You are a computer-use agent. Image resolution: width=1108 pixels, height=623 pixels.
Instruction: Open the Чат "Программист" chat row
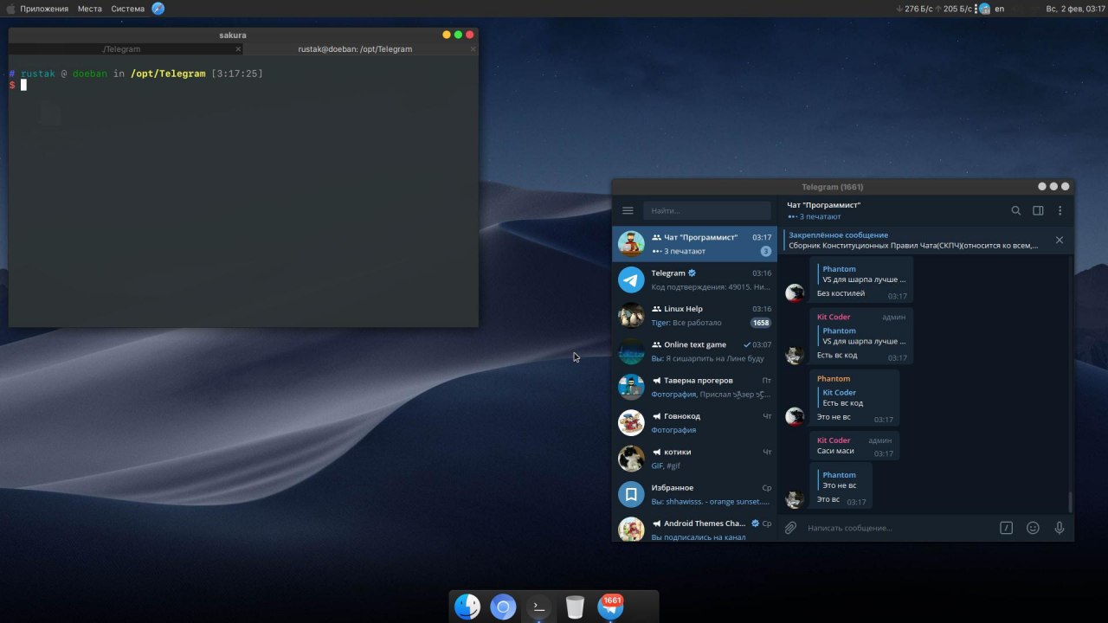tap(694, 244)
